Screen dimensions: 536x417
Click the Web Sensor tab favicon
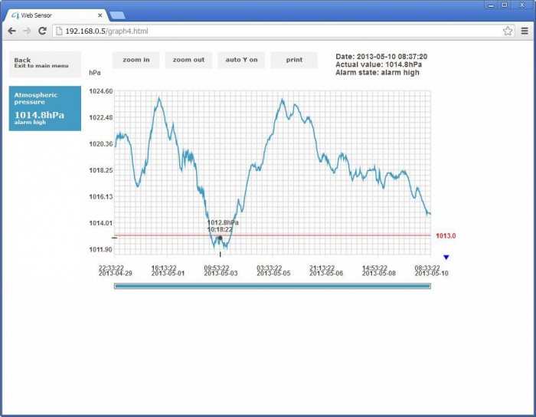15,15
